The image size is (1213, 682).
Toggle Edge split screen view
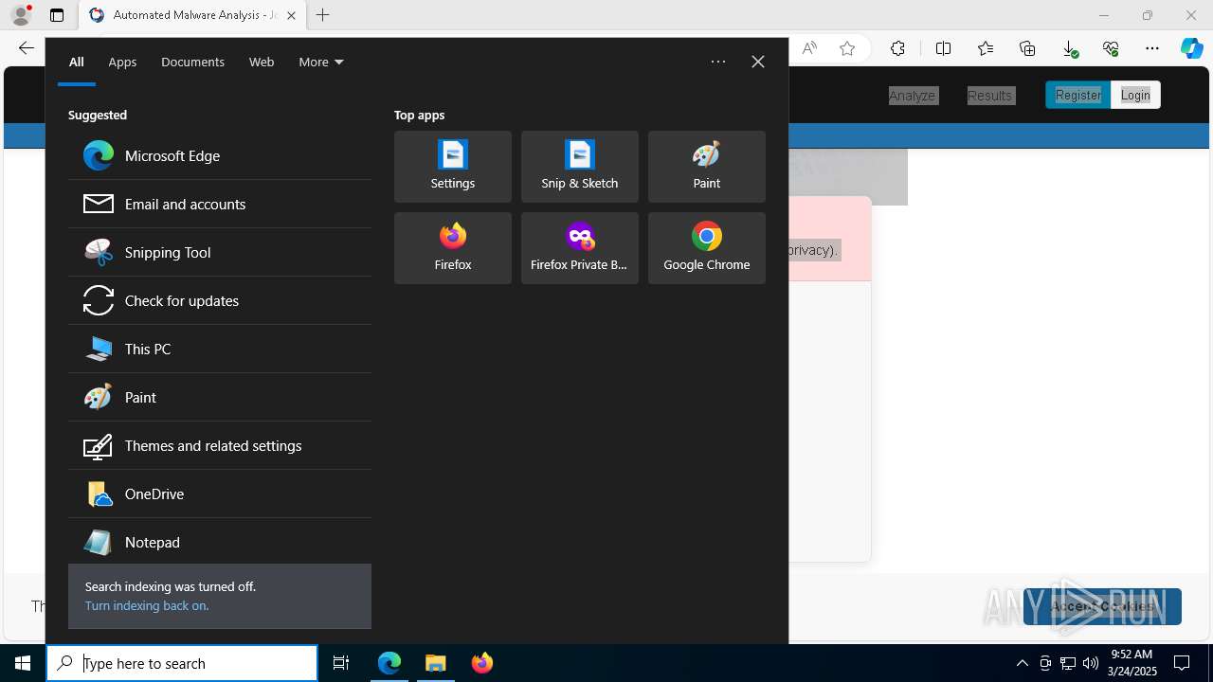(x=943, y=48)
